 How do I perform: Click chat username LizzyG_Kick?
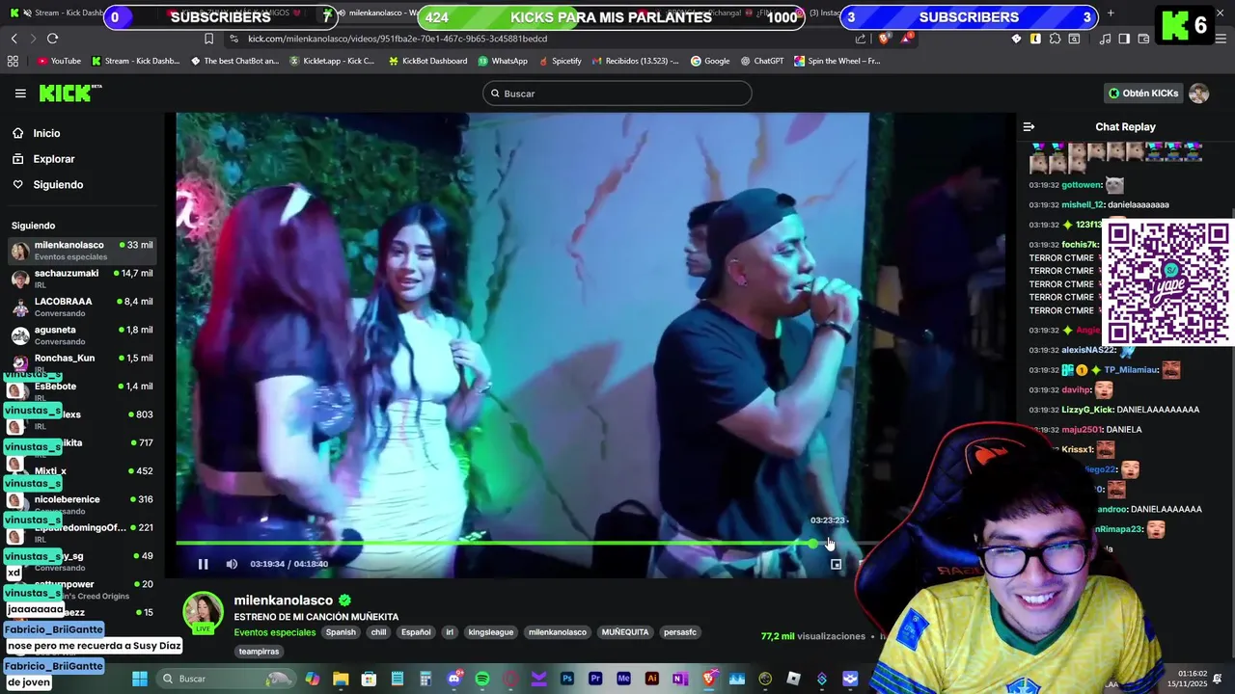click(1087, 410)
